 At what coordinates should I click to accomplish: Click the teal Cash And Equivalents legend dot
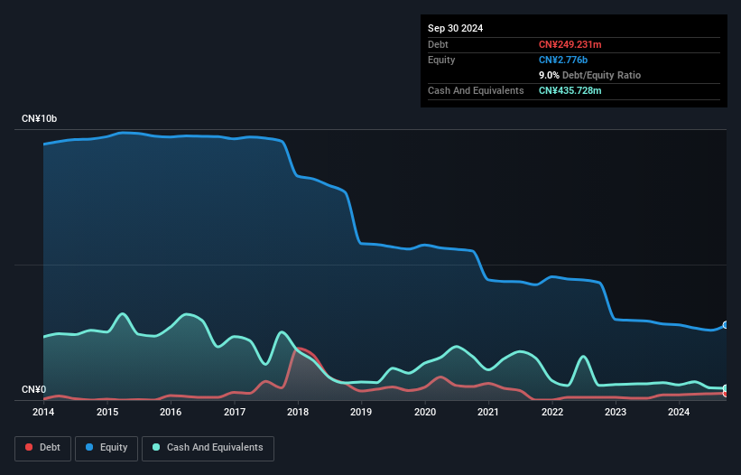click(x=156, y=447)
